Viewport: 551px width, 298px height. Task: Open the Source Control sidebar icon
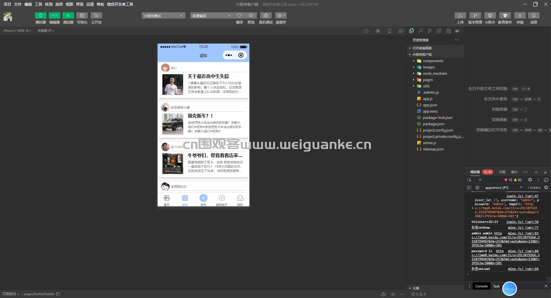pos(430,31)
